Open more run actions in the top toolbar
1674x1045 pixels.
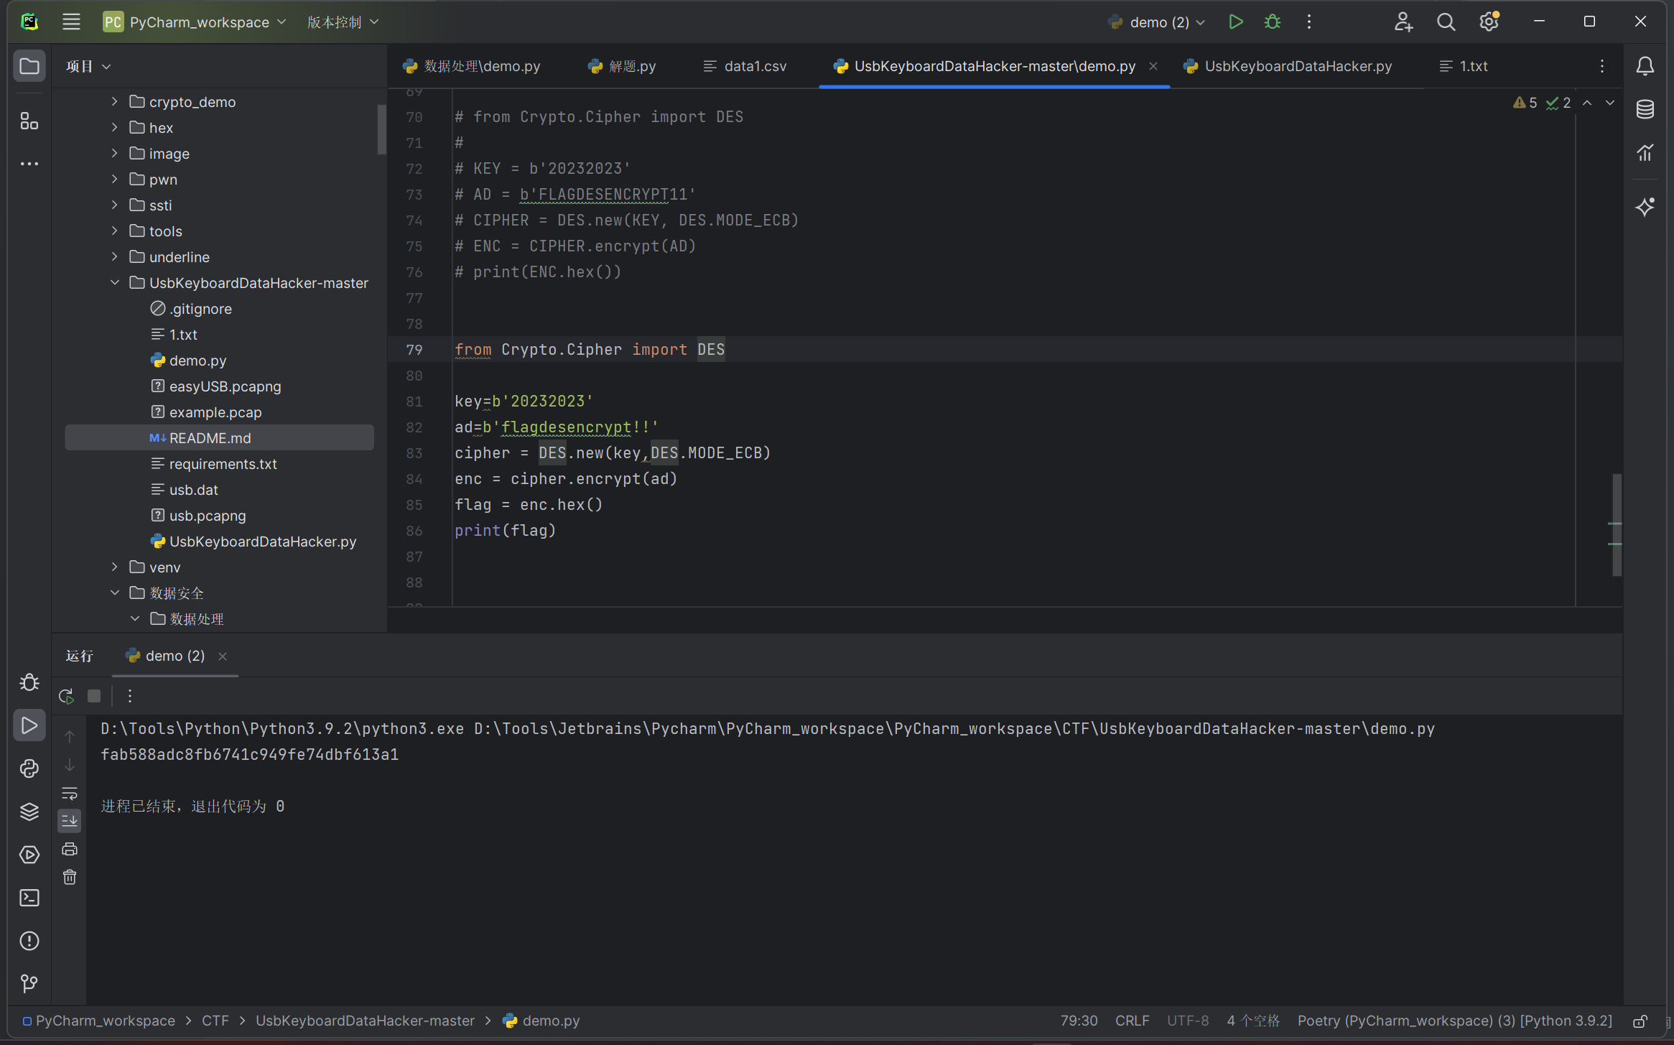click(1309, 22)
